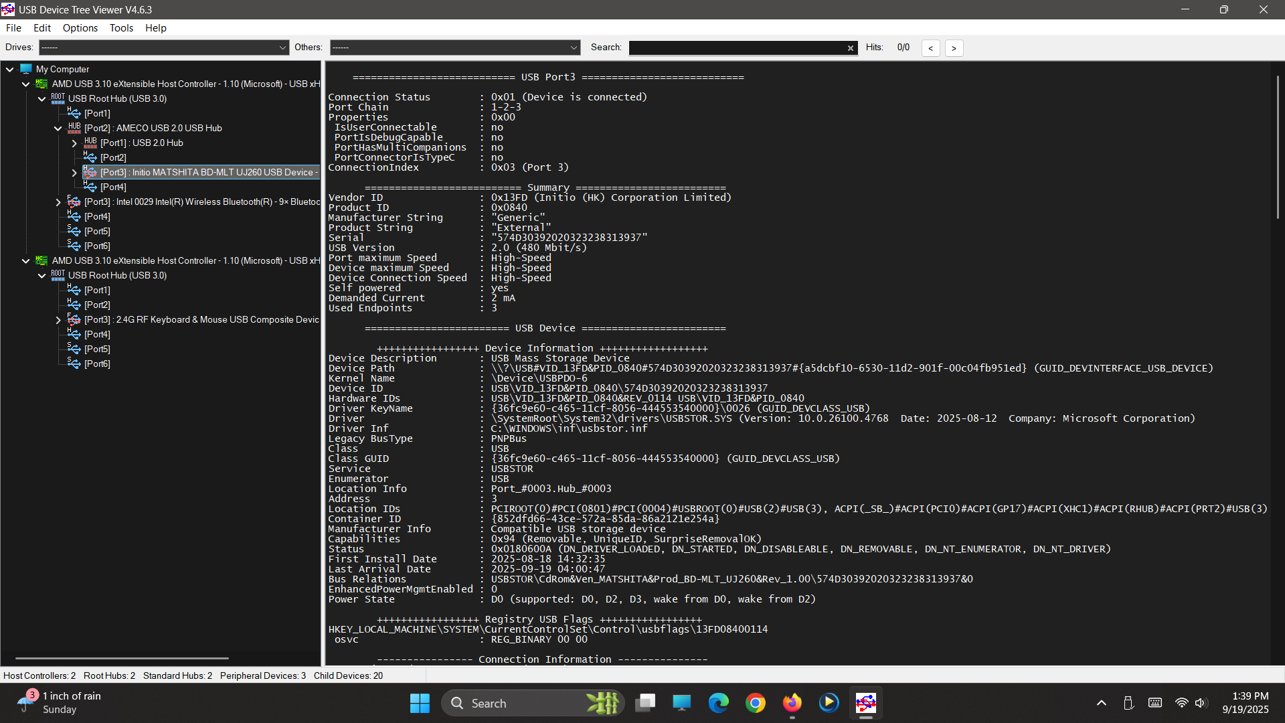Show hidden tray icons chevron
1285x723 pixels.
[x=1101, y=703]
